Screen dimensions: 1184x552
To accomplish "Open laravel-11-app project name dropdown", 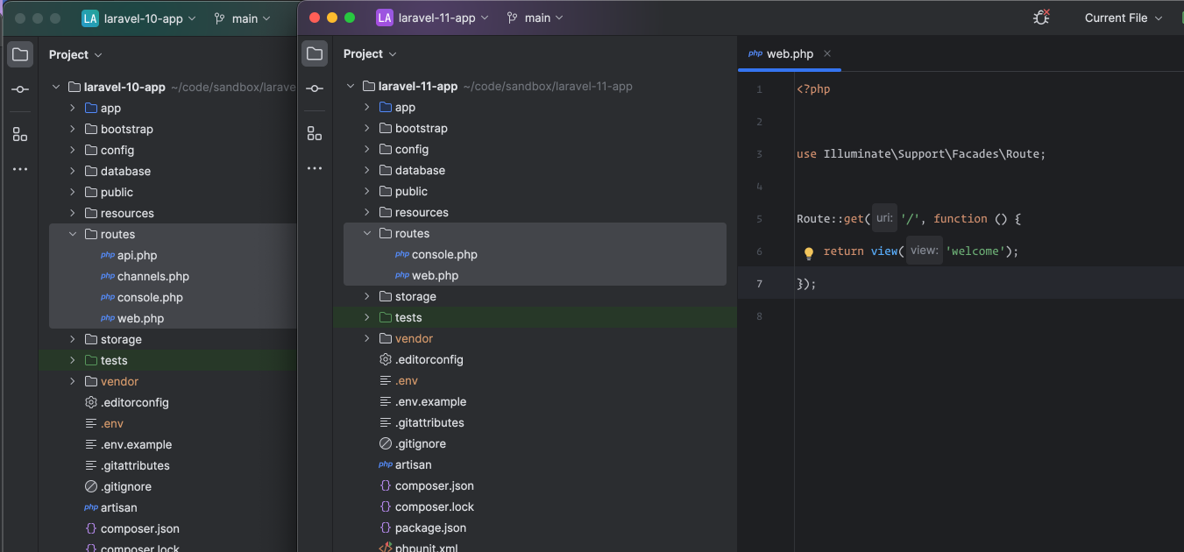I will tap(444, 18).
